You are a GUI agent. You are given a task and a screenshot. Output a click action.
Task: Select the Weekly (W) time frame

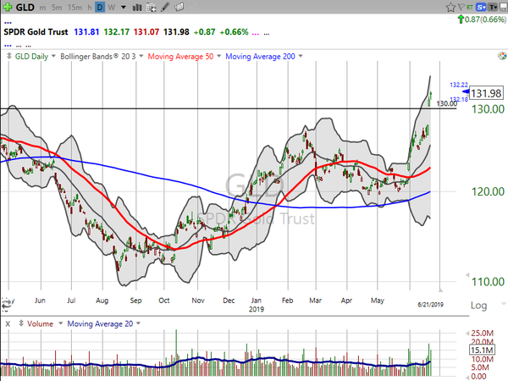click(112, 7)
